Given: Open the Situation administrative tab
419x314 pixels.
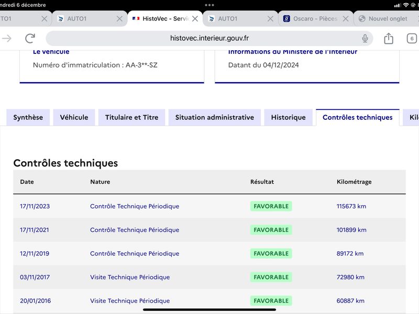Looking at the screenshot, I should pos(215,117).
